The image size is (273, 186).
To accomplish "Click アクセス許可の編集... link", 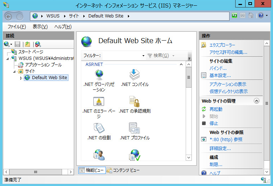I will click(x=228, y=52).
